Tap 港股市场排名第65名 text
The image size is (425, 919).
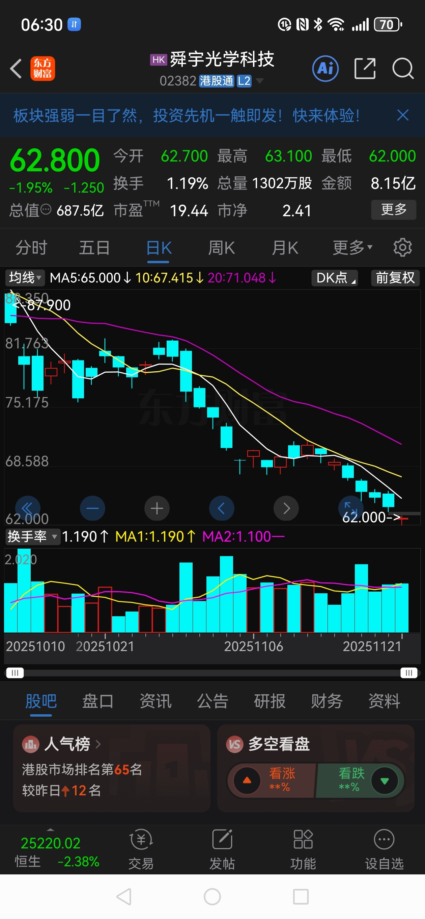click(82, 770)
